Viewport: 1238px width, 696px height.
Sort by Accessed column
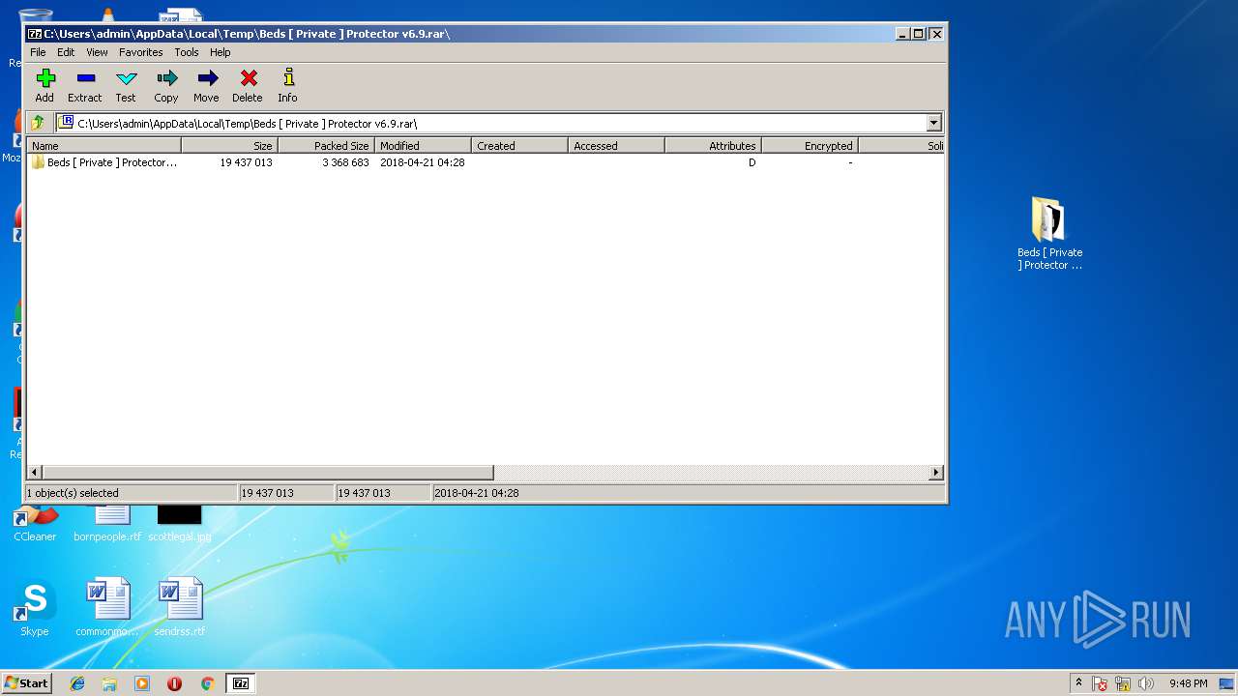(617, 146)
